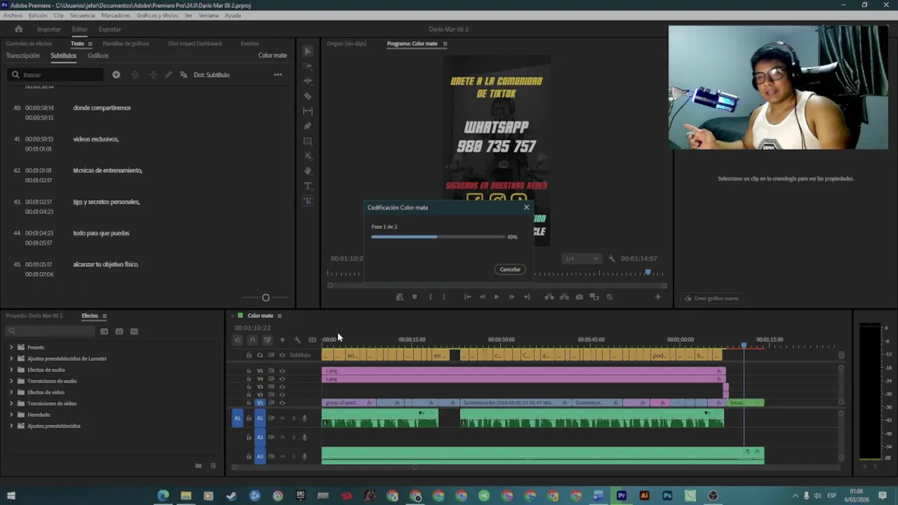Select the Rectangle tool

point(307,141)
